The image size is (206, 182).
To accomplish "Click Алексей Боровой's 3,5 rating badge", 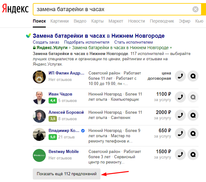I will (x=53, y=119).
